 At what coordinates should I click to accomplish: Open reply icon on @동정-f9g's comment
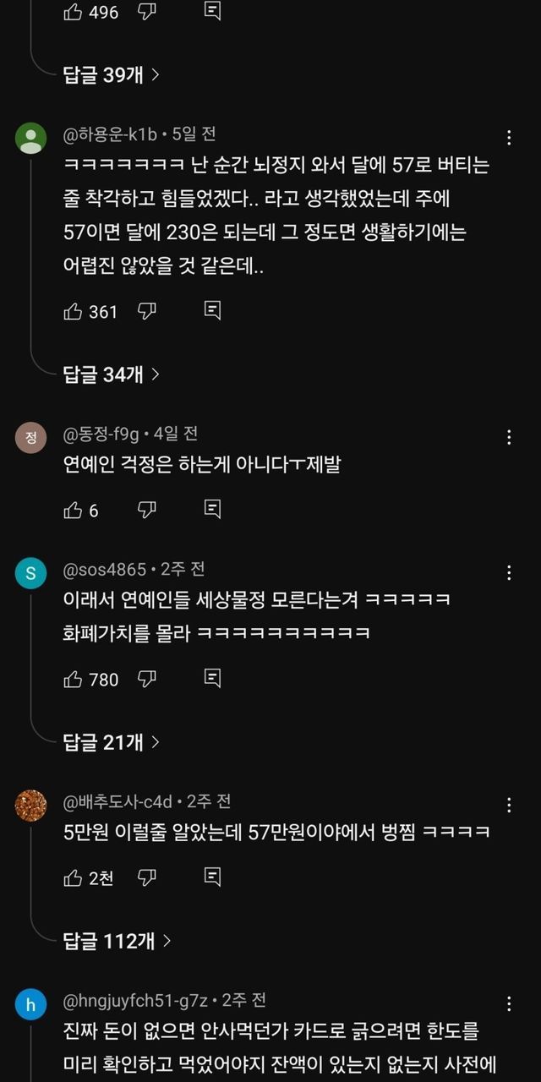213,510
